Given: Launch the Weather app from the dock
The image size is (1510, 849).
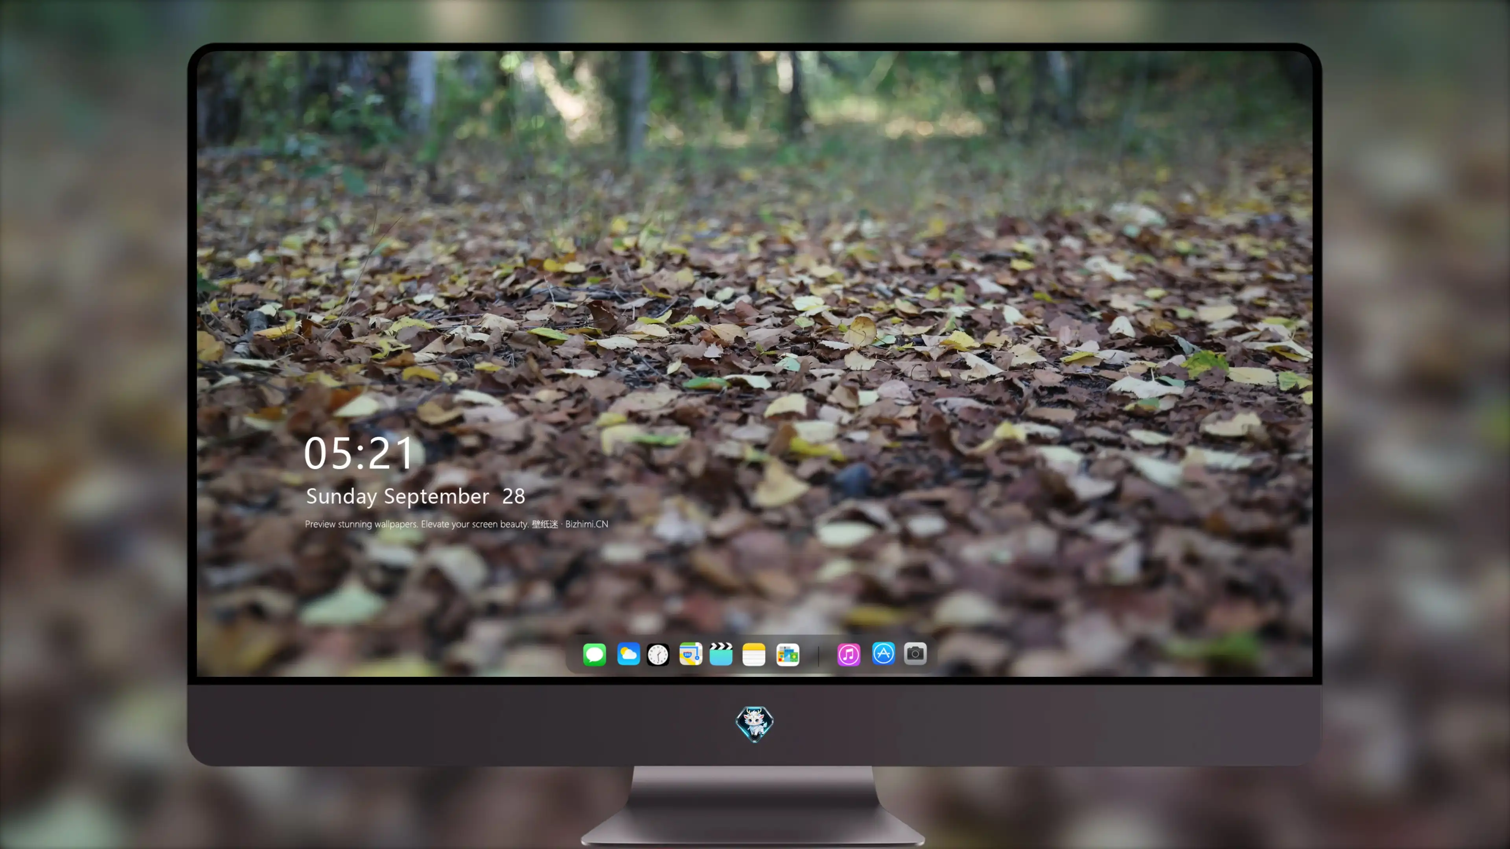Looking at the screenshot, I should [x=628, y=654].
